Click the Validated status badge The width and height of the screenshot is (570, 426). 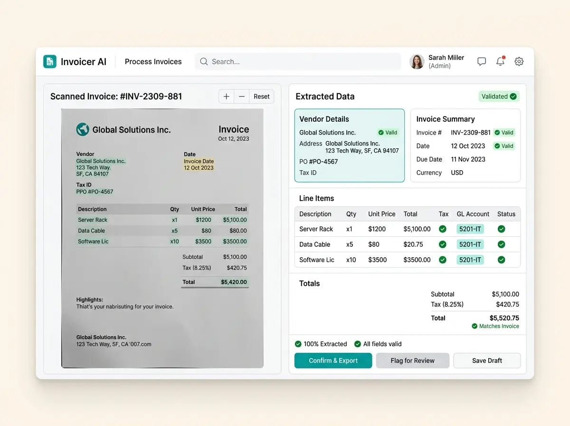(499, 97)
